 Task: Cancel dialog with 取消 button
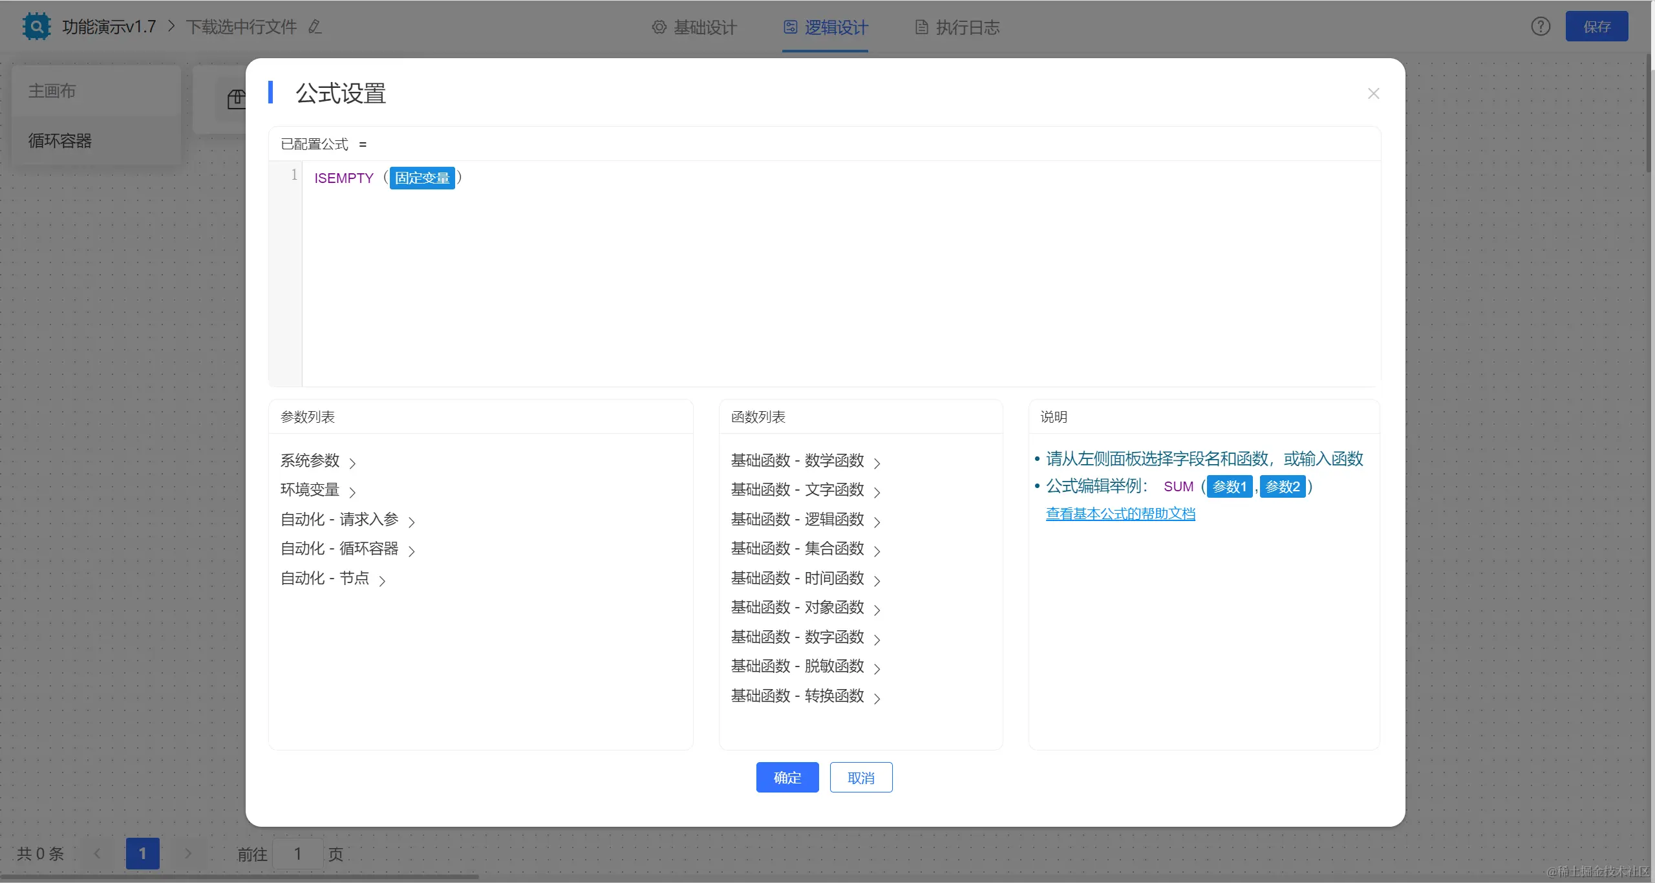(860, 778)
